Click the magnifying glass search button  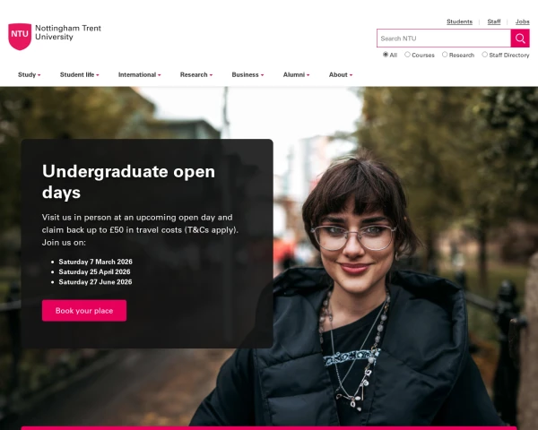(x=520, y=39)
